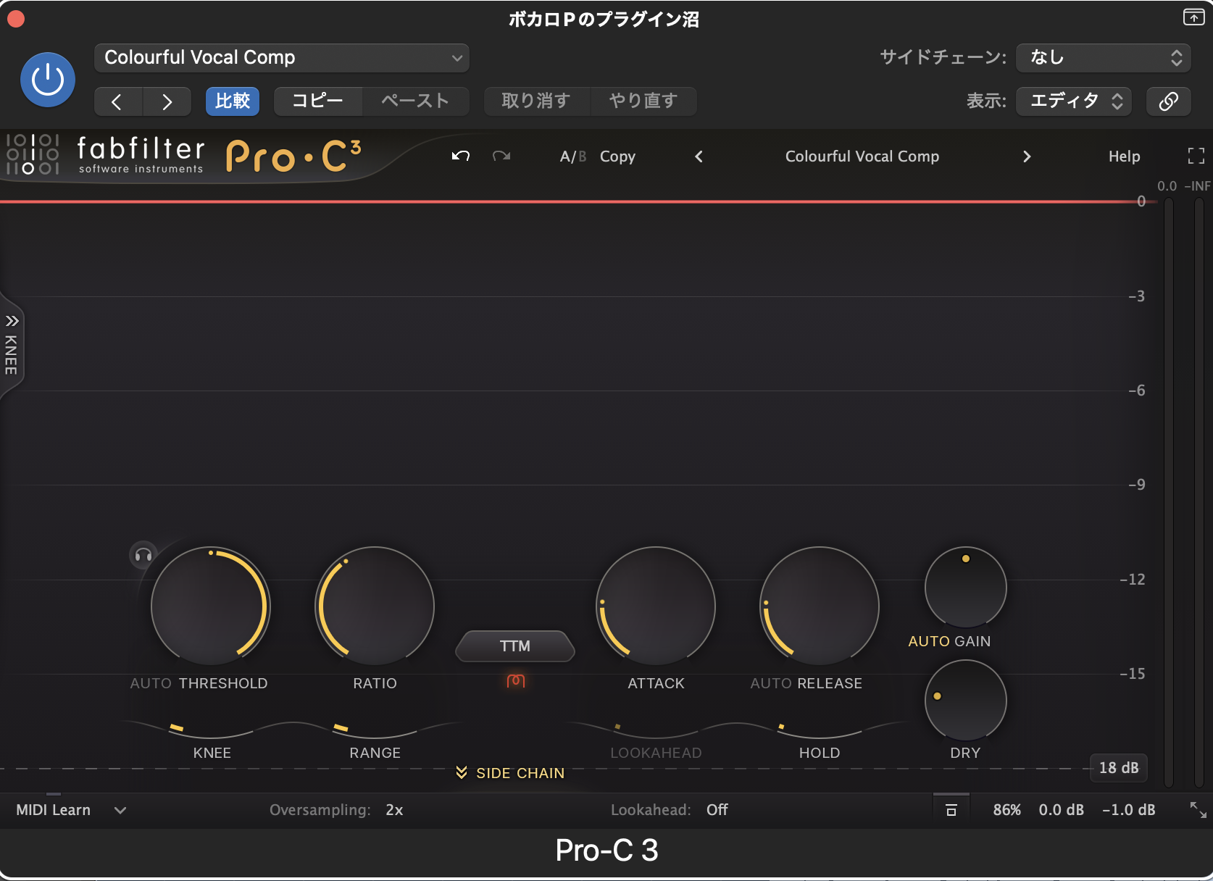Click the FabFilter redo arrow icon
This screenshot has height=881, width=1213.
(x=501, y=156)
